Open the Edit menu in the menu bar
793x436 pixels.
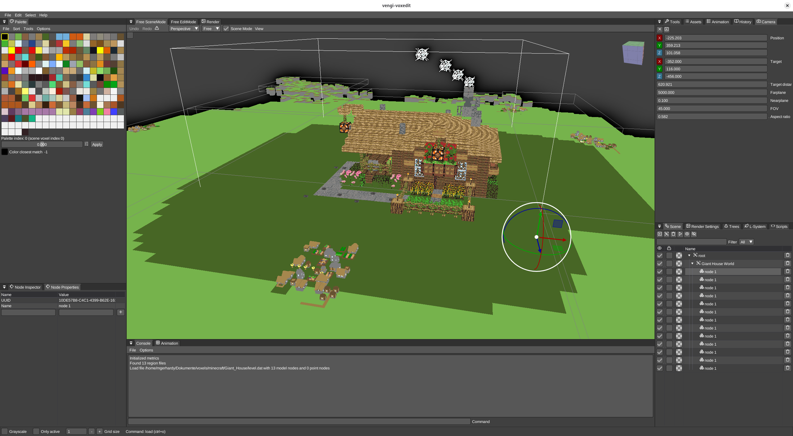[x=18, y=15]
